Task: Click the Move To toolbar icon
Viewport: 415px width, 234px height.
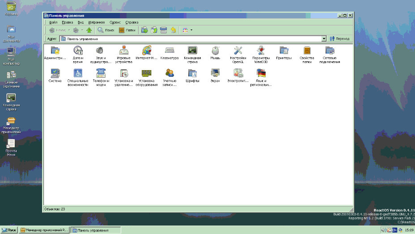Action: [144, 30]
